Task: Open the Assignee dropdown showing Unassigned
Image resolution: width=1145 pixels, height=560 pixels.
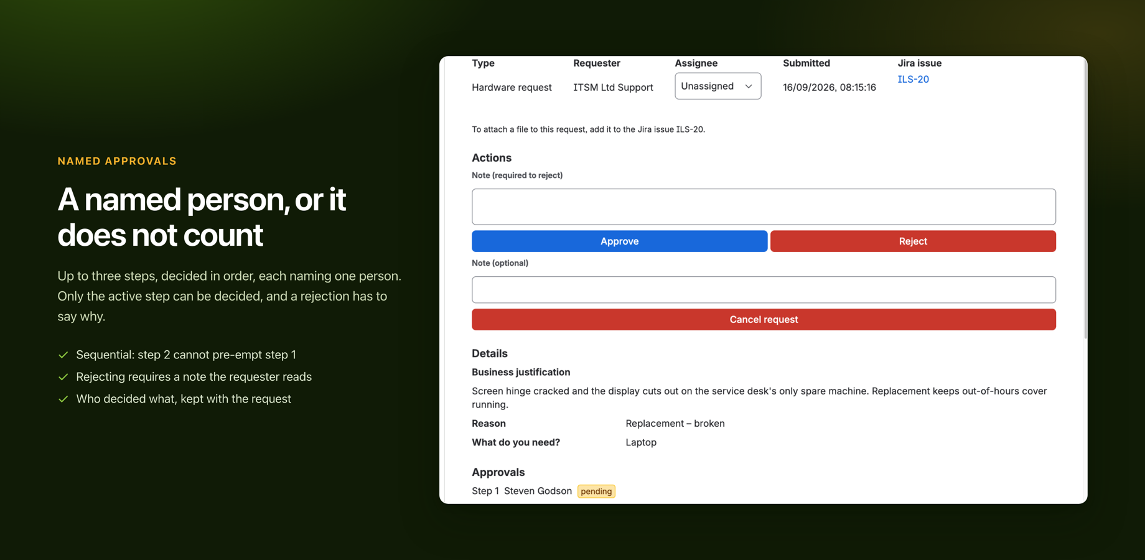Action: (x=717, y=86)
